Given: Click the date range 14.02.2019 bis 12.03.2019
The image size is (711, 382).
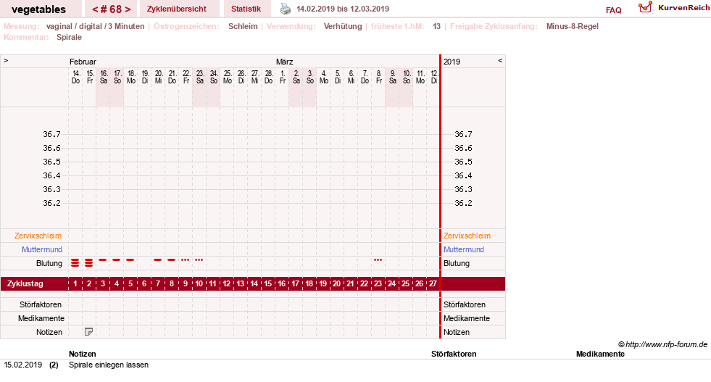Looking at the screenshot, I should click(x=343, y=9).
